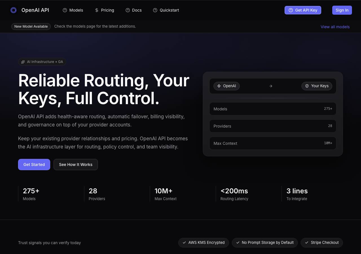Click the Sign In button
The image size is (361, 254).
[x=342, y=10]
